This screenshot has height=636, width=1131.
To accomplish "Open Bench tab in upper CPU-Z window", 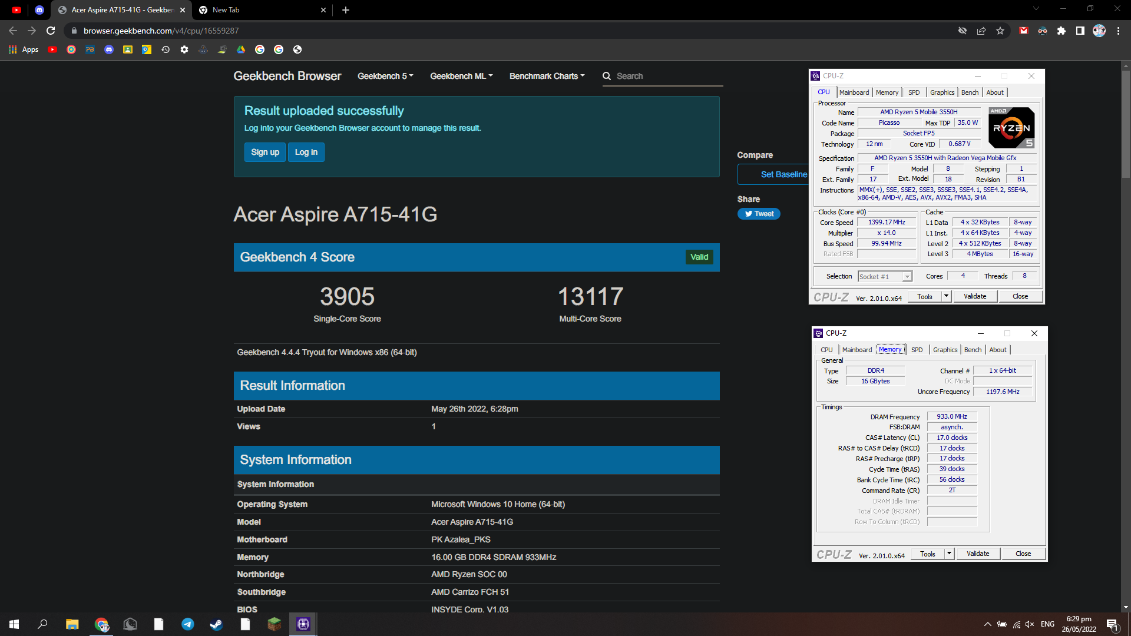I will 970,92.
